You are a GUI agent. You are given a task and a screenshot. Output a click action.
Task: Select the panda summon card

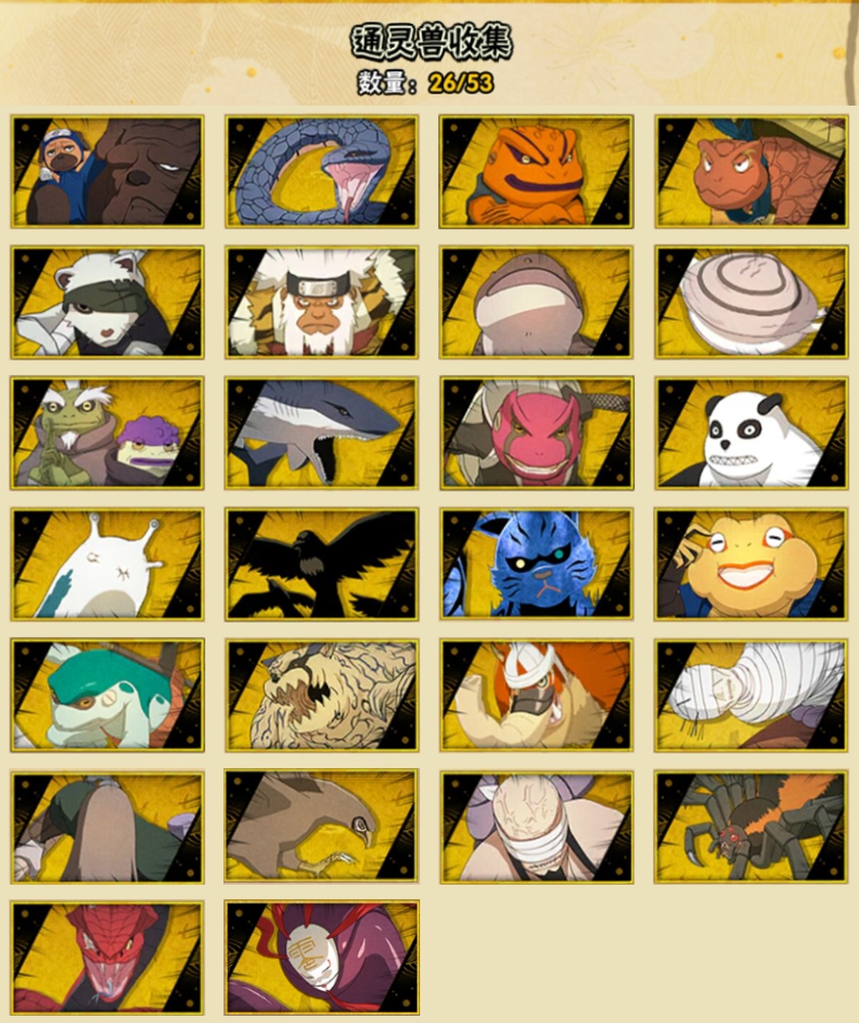(x=751, y=433)
